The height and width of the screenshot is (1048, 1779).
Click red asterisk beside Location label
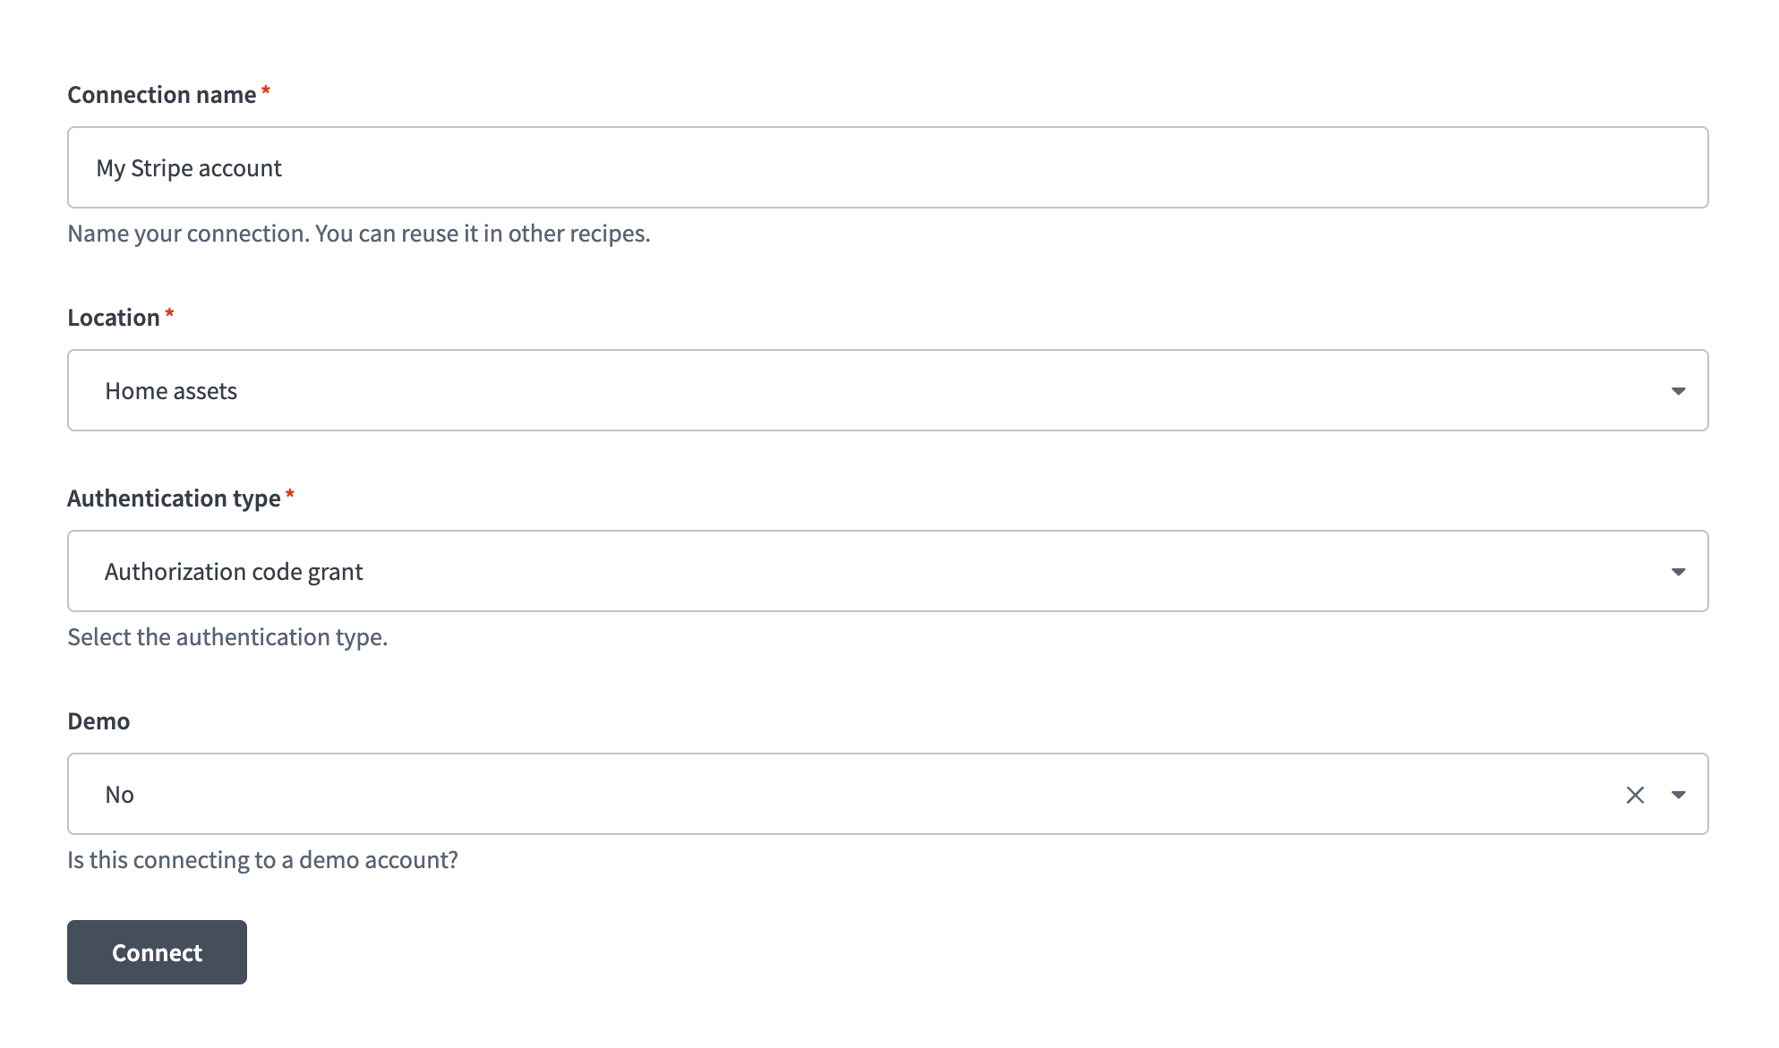169,314
